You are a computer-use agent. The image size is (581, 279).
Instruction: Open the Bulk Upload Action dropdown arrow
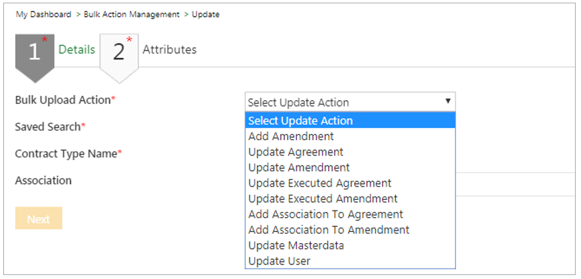(x=448, y=102)
